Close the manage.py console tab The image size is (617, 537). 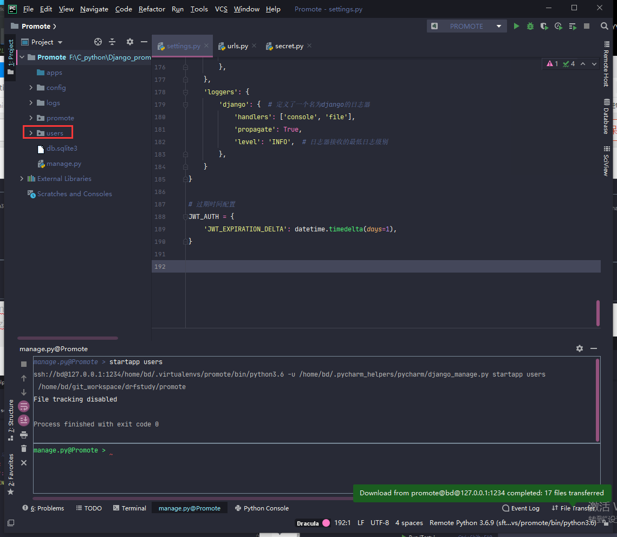tap(24, 463)
